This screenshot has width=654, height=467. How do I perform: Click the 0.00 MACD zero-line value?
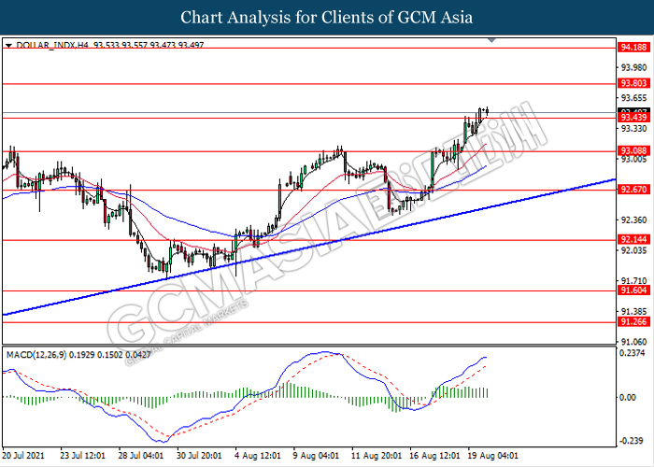coord(628,397)
